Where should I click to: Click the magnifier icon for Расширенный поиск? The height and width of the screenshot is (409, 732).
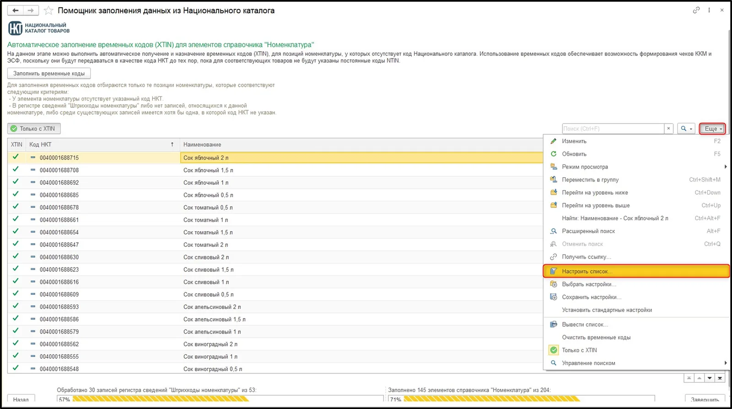(554, 231)
